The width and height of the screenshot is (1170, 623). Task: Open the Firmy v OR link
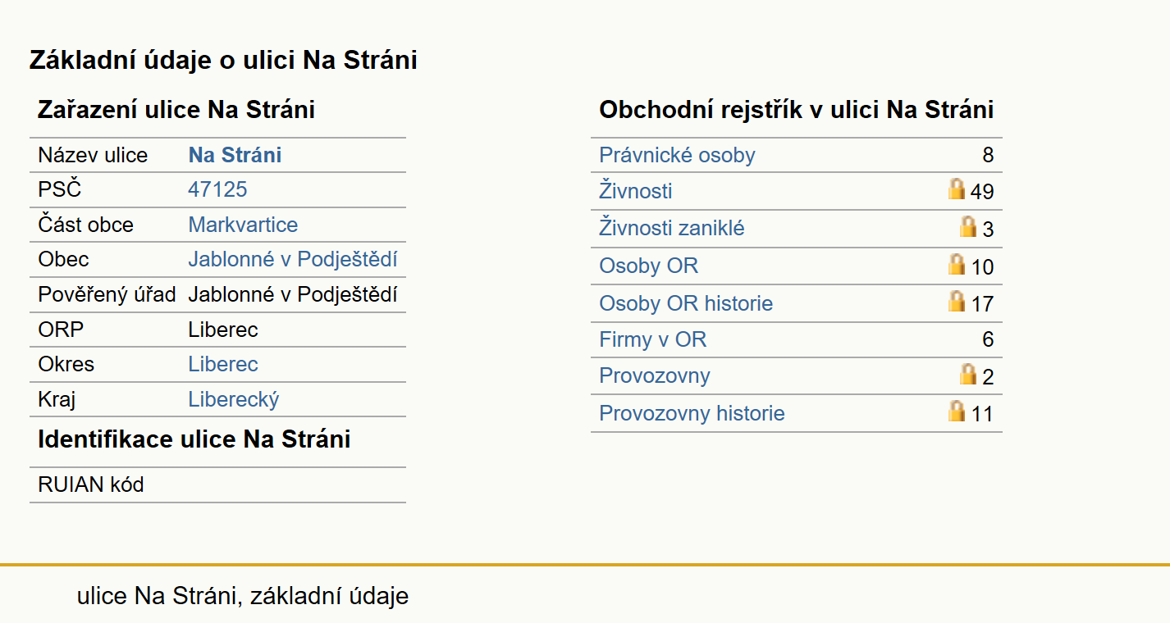pyautogui.click(x=653, y=339)
